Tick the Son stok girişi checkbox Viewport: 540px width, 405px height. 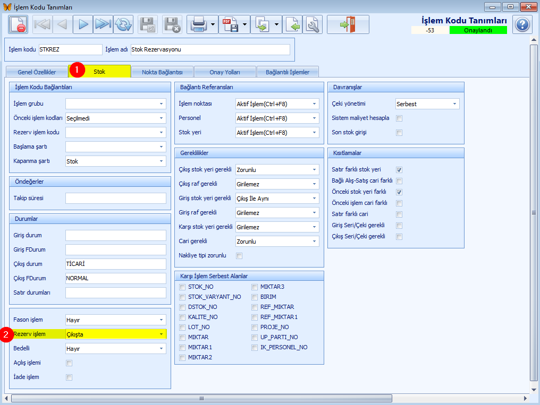(x=399, y=133)
